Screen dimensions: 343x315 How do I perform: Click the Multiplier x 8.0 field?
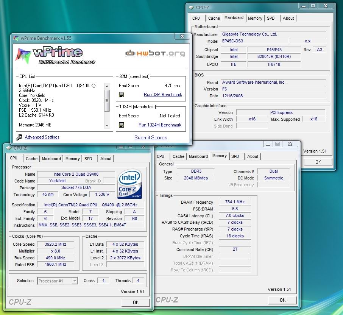[55, 251]
